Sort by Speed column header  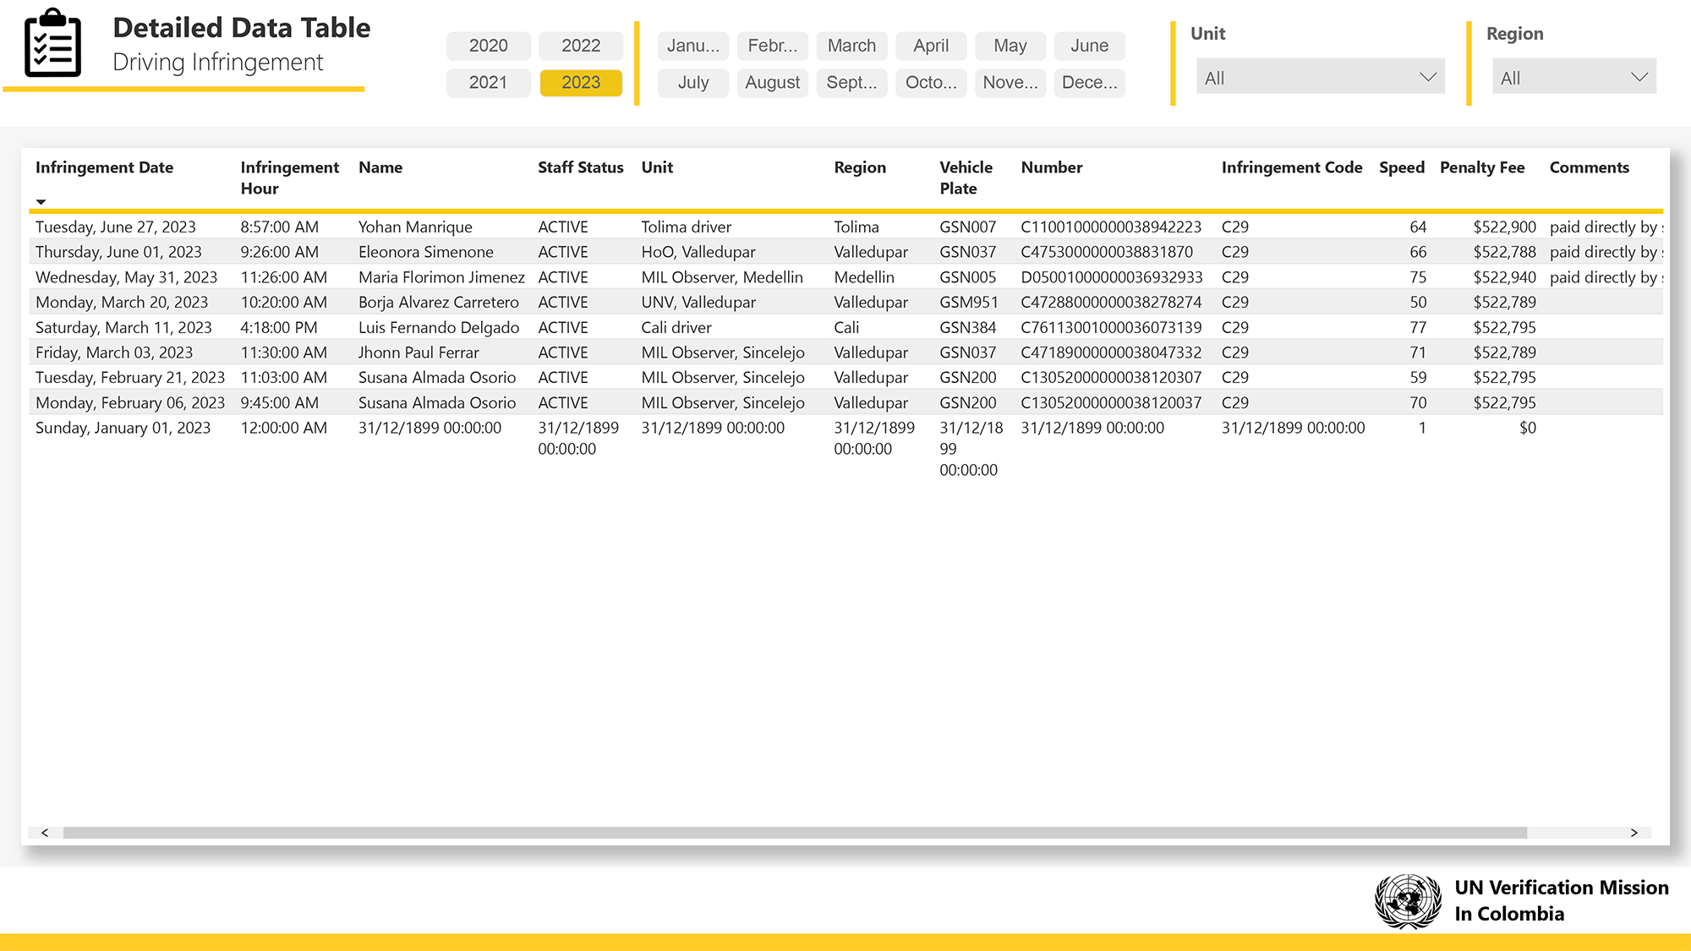[1402, 167]
